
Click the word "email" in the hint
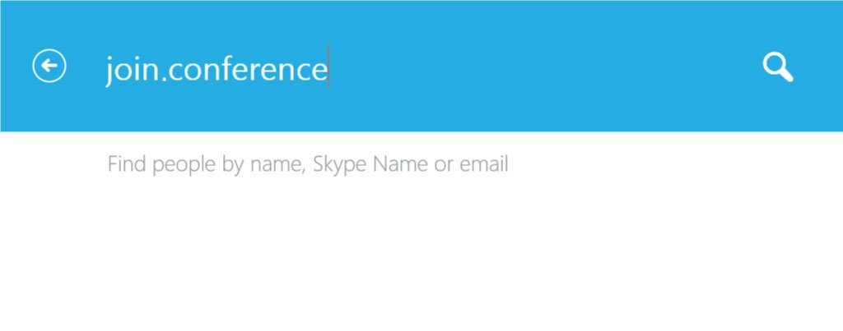point(484,163)
